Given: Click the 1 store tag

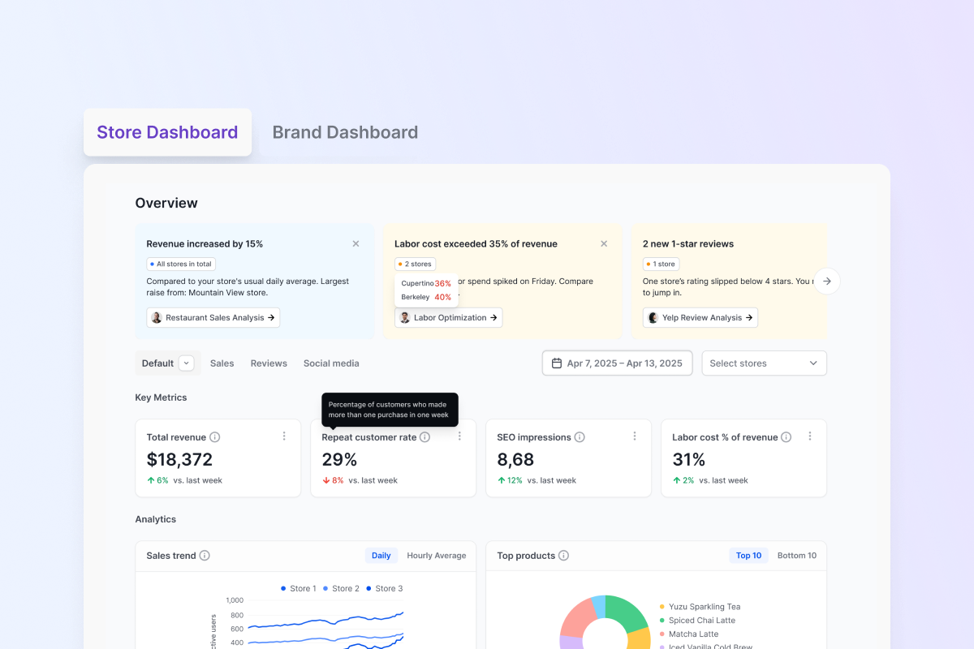Looking at the screenshot, I should 662,264.
